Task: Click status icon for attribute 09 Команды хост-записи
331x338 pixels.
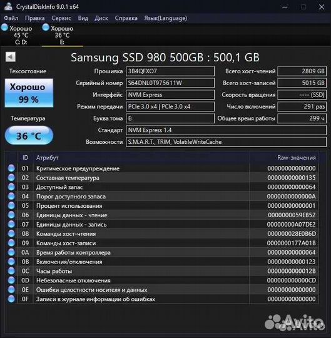Action: pyautogui.click(x=11, y=243)
